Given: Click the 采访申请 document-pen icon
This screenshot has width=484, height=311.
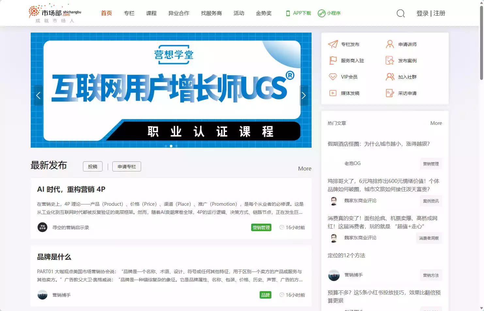Looking at the screenshot, I should pyautogui.click(x=390, y=93).
